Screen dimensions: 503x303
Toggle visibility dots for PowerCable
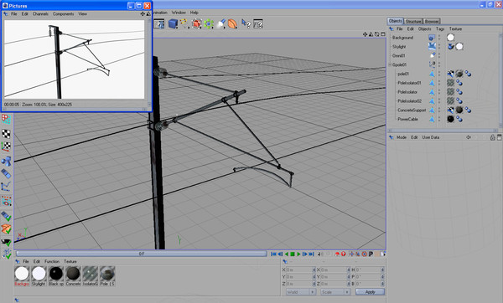click(439, 119)
